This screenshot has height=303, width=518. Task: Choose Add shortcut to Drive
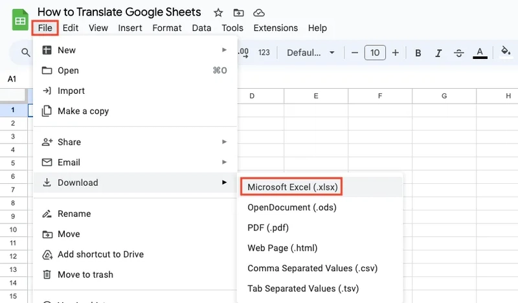135,254
